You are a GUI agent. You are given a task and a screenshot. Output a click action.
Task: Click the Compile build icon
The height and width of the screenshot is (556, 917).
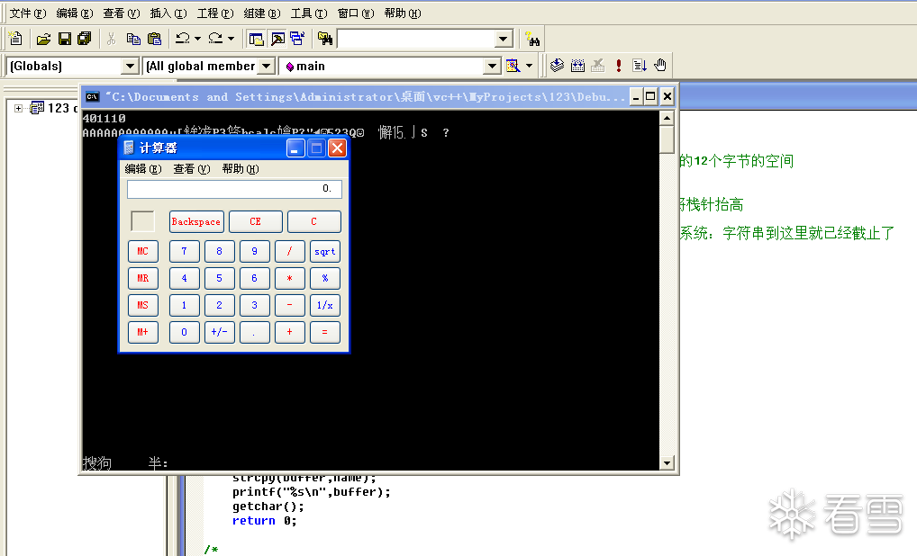(x=557, y=66)
